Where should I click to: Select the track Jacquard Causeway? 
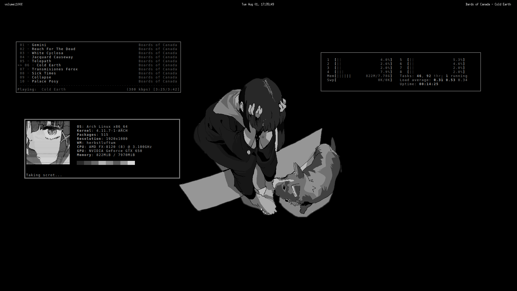[98, 57]
